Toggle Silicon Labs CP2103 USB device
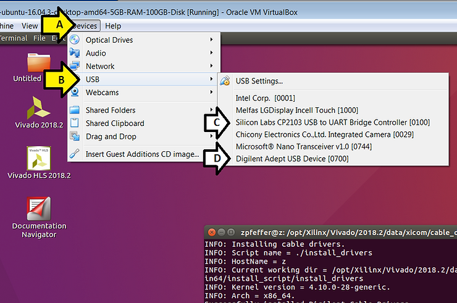This screenshot has height=303, width=457. point(332,122)
